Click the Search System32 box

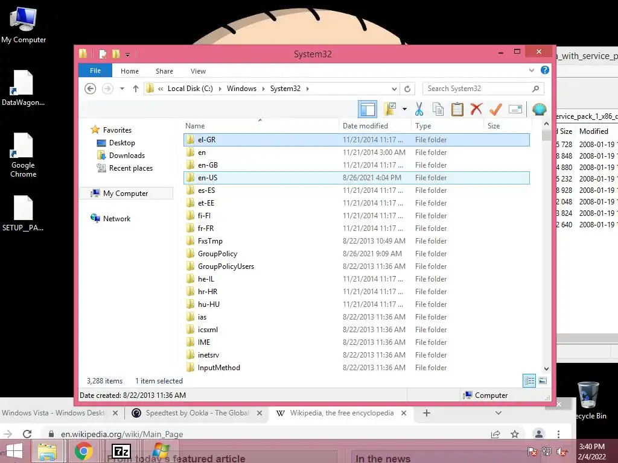483,89
